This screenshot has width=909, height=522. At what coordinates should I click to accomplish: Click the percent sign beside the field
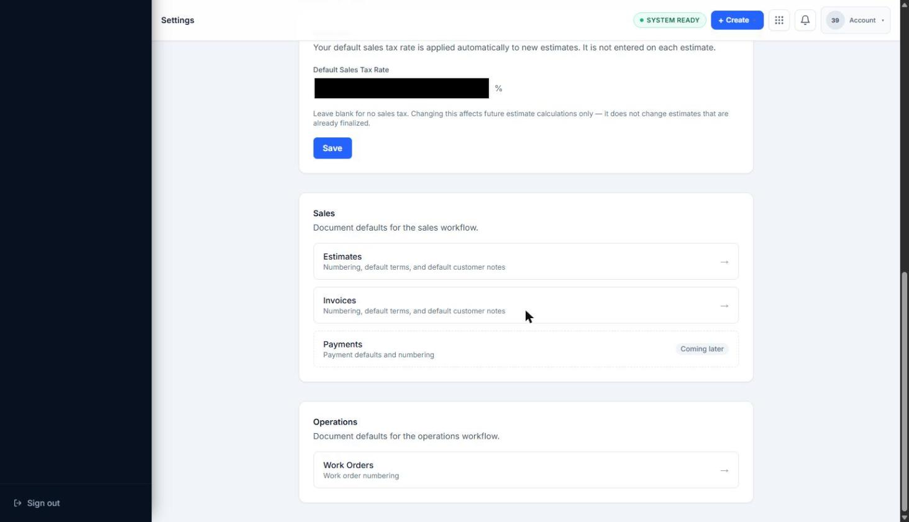coord(498,89)
